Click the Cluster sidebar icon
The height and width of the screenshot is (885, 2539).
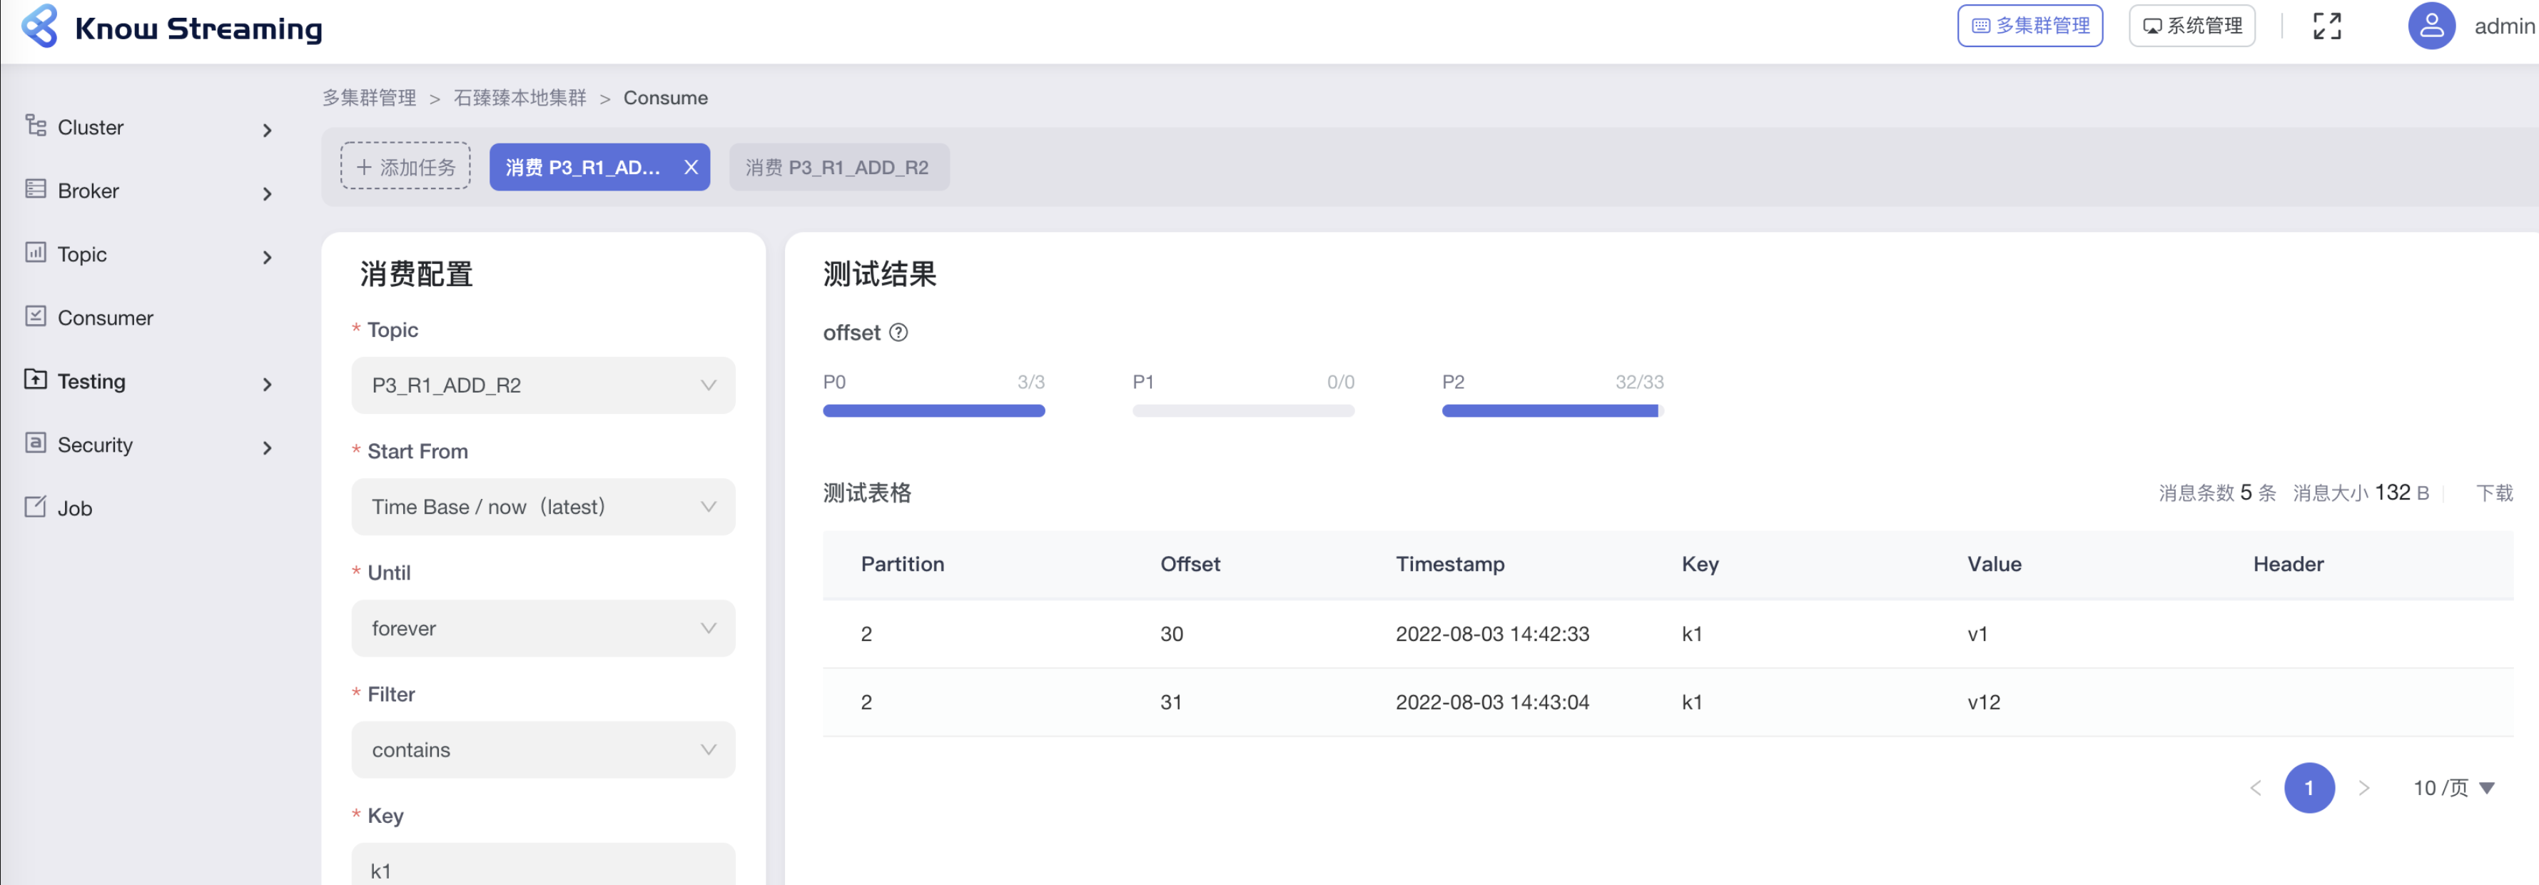click(36, 125)
